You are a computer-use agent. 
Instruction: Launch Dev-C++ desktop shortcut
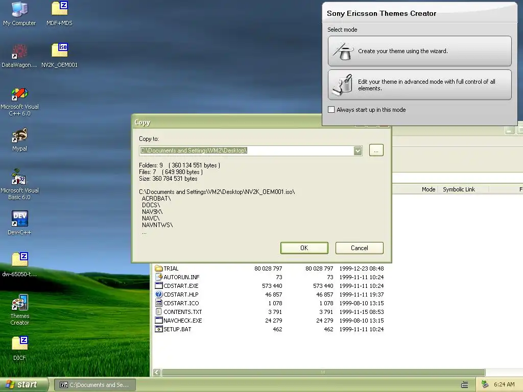pyautogui.click(x=19, y=223)
